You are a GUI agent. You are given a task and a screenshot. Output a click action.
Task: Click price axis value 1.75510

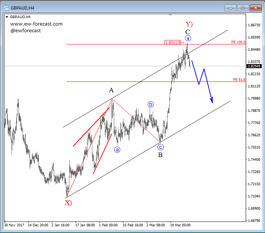(x=254, y=147)
